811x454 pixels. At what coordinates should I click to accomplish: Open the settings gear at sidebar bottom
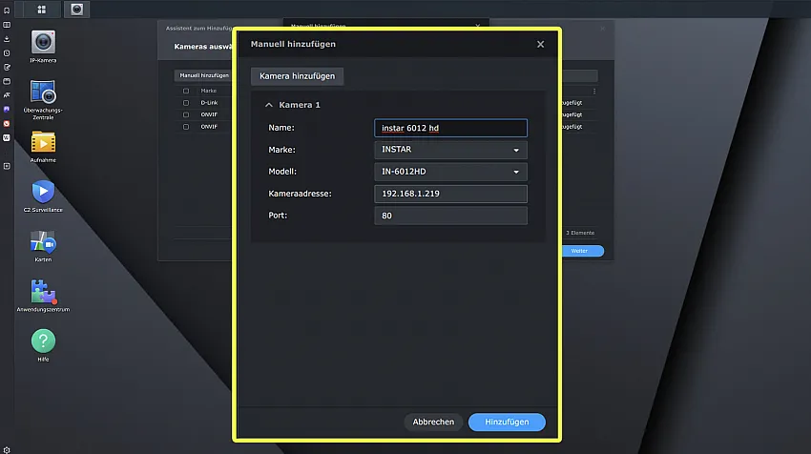pyautogui.click(x=7, y=450)
